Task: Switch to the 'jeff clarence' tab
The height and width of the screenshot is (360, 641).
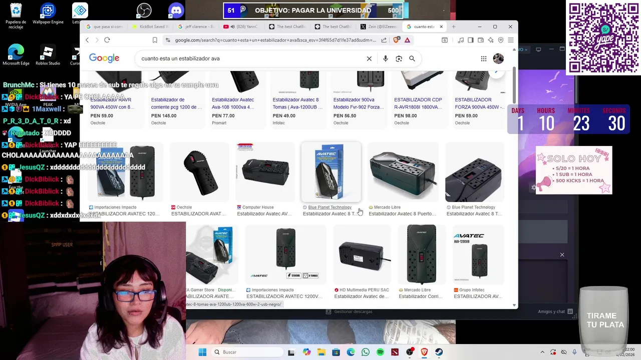Action: tap(196, 26)
